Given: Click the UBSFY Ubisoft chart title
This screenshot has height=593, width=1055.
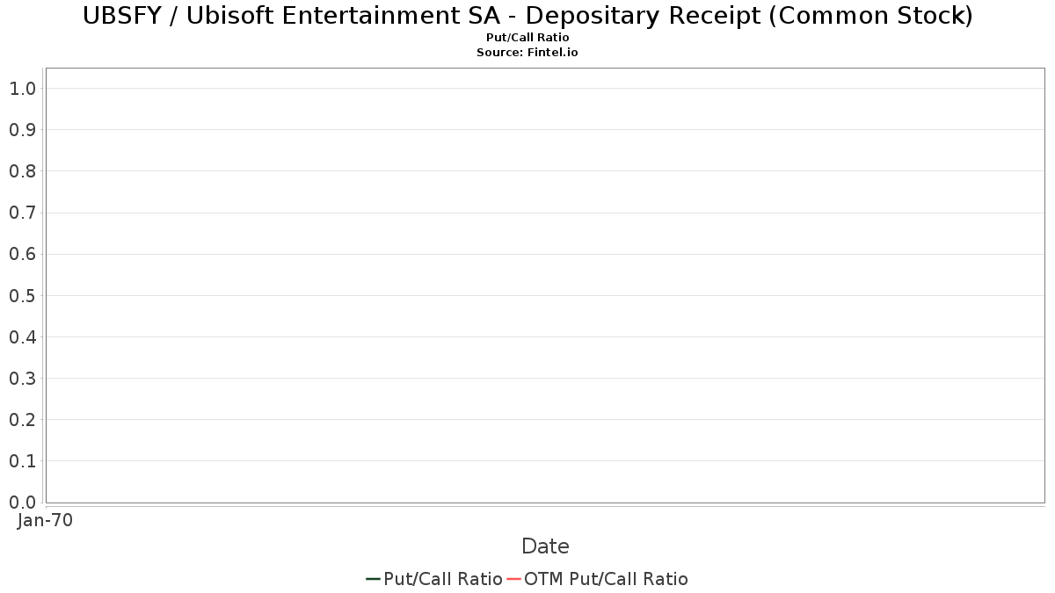Looking at the screenshot, I should coord(527,16).
